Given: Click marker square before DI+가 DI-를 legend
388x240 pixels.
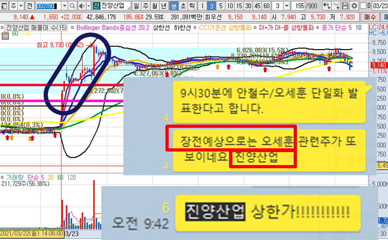Looking at the screenshot, I should coord(254,28).
